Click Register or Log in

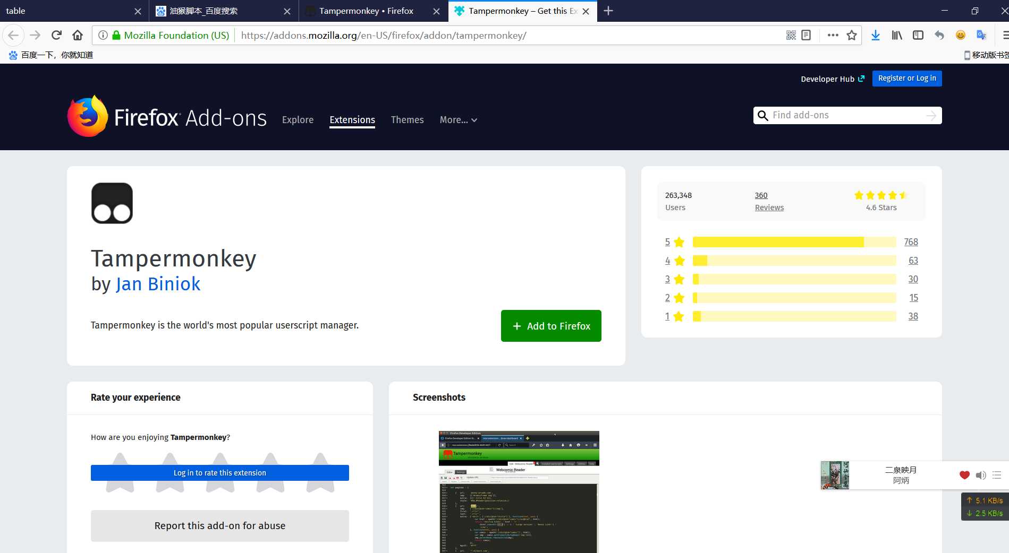pos(907,78)
